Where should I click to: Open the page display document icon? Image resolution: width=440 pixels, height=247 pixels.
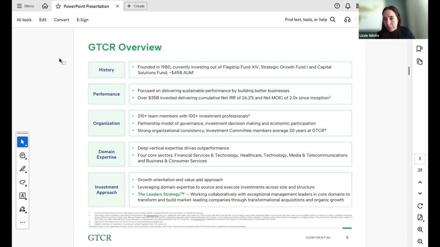coord(420,218)
